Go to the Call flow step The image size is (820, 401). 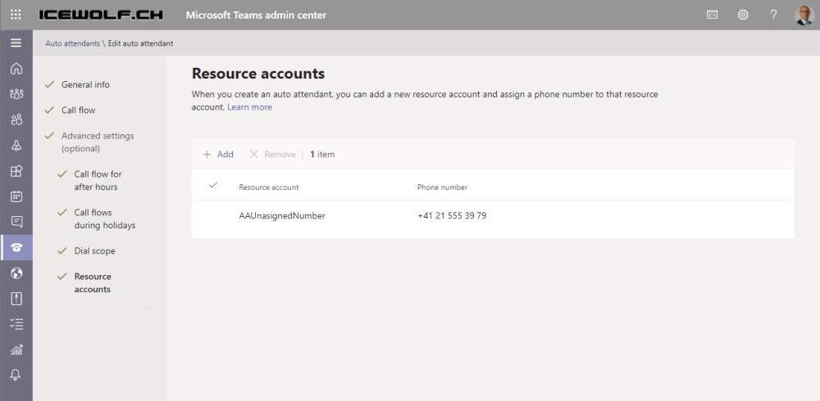pos(79,110)
